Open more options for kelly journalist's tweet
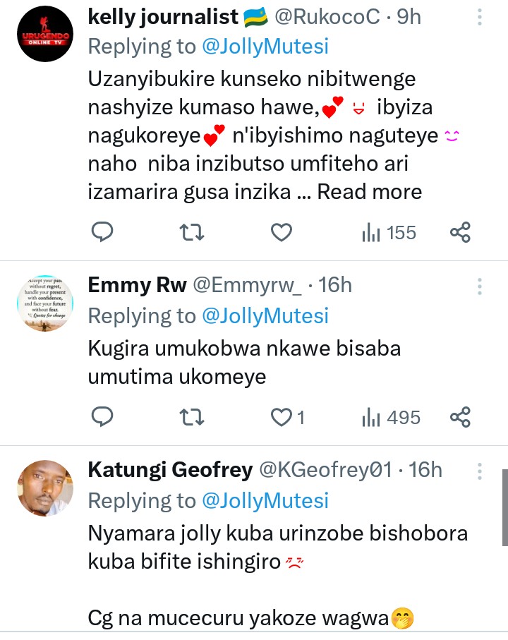Viewport: 508px width, 640px height. click(480, 18)
